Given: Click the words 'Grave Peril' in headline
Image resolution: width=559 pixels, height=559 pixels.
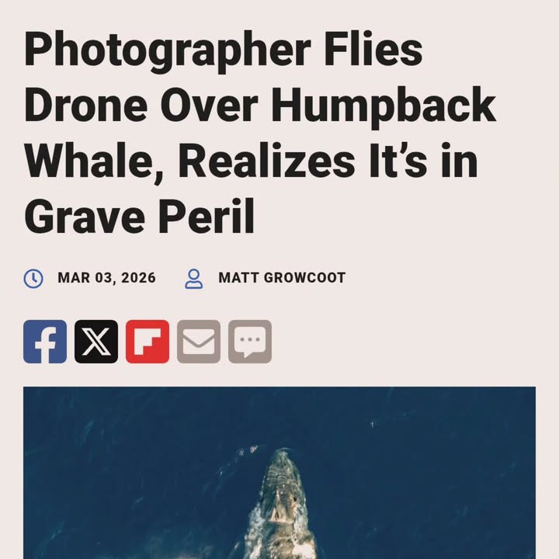Looking at the screenshot, I should pyautogui.click(x=140, y=217).
